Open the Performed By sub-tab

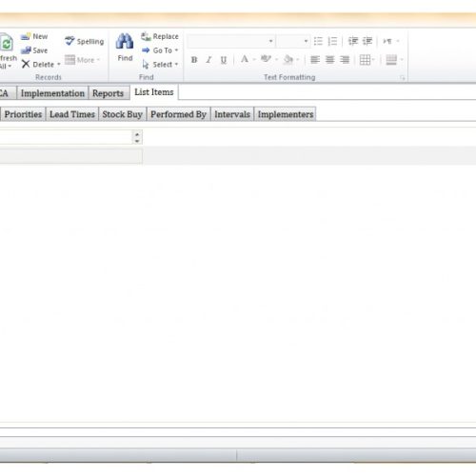pos(178,114)
